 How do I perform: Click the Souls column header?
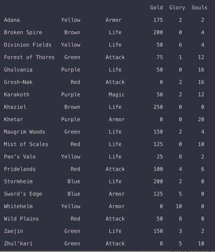(199, 8)
